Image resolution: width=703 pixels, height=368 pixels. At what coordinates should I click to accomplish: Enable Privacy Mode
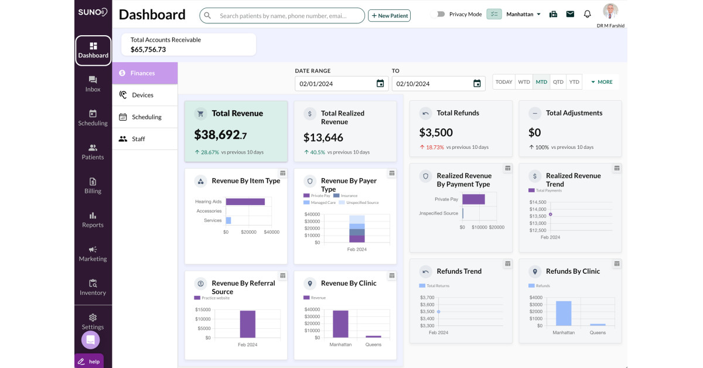pos(438,13)
